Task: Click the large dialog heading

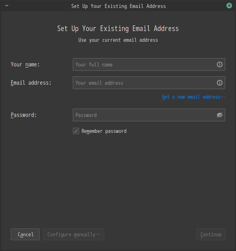Action: [118, 29]
